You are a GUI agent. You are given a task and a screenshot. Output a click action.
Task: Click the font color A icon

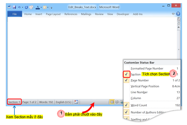click(38, 6)
